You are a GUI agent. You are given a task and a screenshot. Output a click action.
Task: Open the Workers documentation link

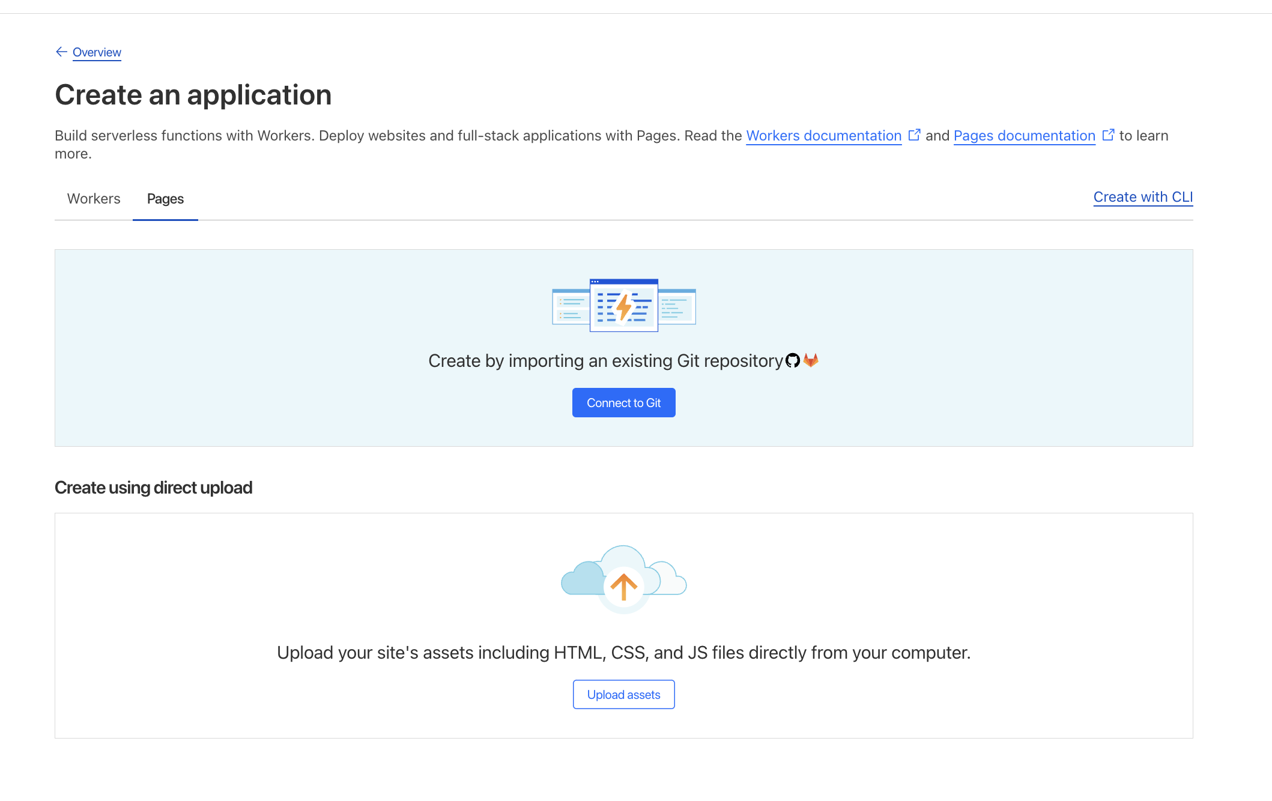pos(823,136)
